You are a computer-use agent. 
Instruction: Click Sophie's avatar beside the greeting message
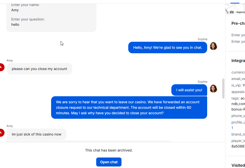tap(213, 46)
